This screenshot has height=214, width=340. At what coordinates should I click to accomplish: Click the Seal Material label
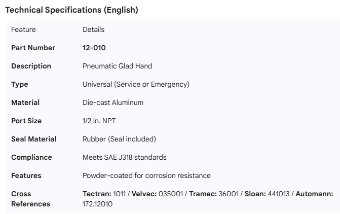[x=33, y=139]
